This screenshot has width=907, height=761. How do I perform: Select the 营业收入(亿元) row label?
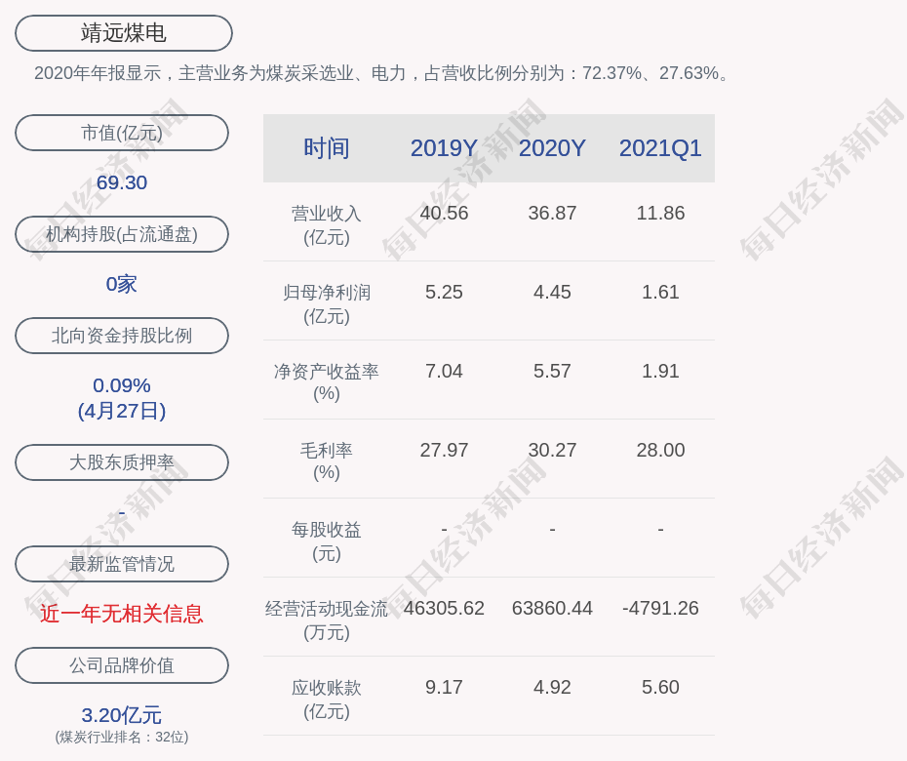[326, 224]
